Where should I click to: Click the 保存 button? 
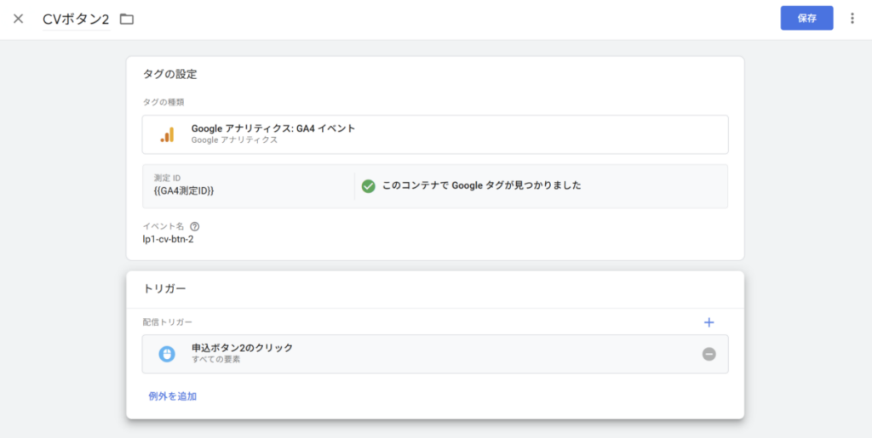tap(806, 18)
